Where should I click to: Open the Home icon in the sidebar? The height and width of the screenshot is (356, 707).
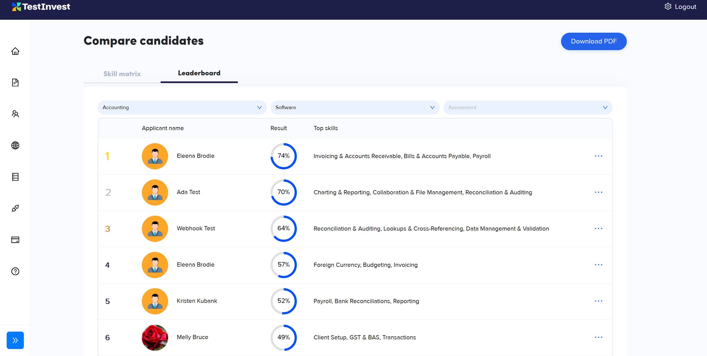click(15, 51)
